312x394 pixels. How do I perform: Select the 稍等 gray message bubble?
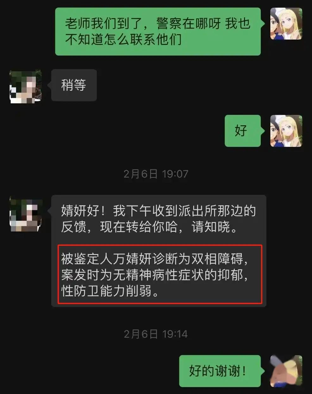[74, 85]
